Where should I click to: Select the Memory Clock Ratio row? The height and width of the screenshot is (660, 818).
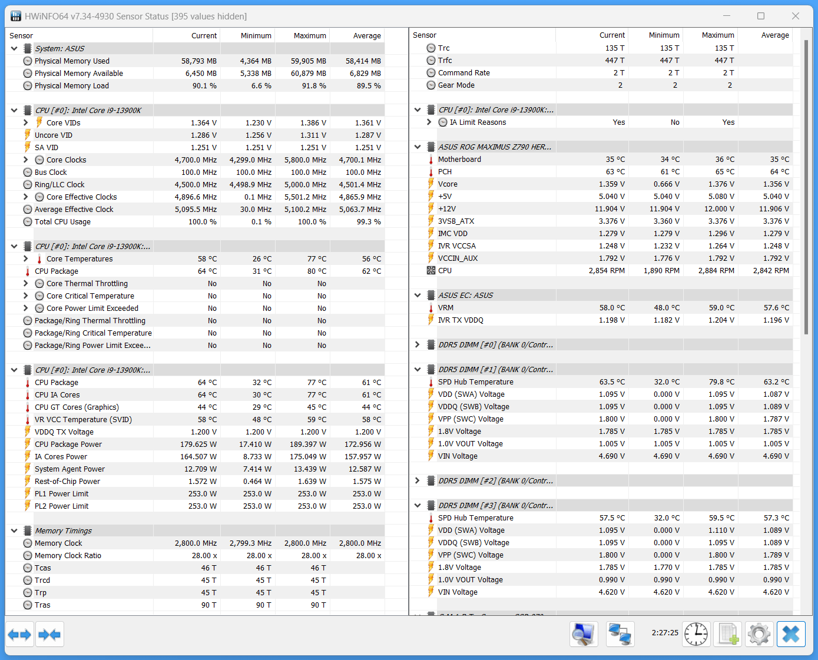(195, 556)
